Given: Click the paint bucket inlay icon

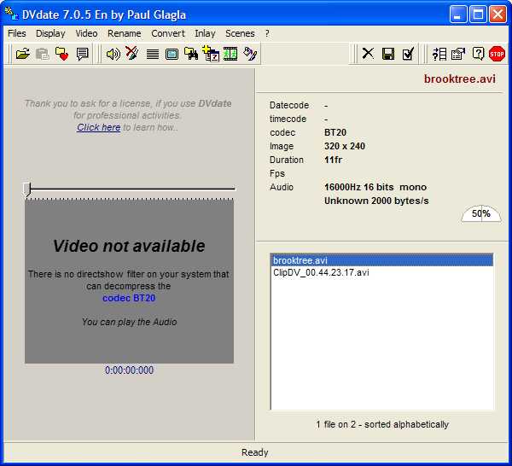Looking at the screenshot, I should tap(250, 54).
